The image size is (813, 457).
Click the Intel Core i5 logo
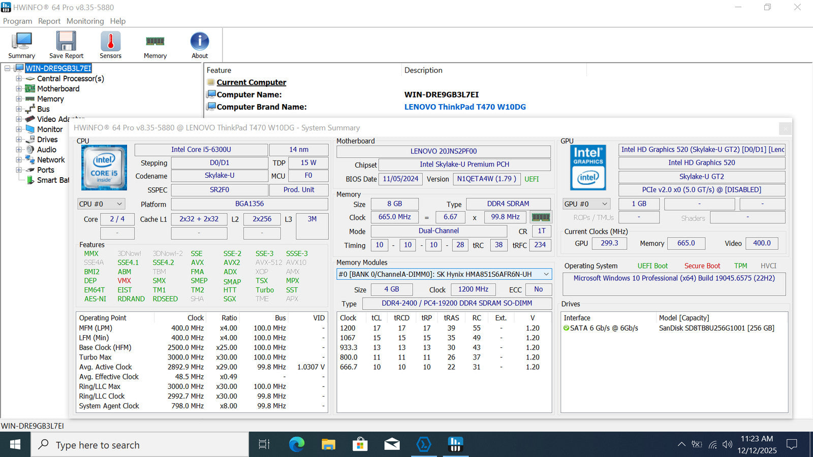point(104,168)
